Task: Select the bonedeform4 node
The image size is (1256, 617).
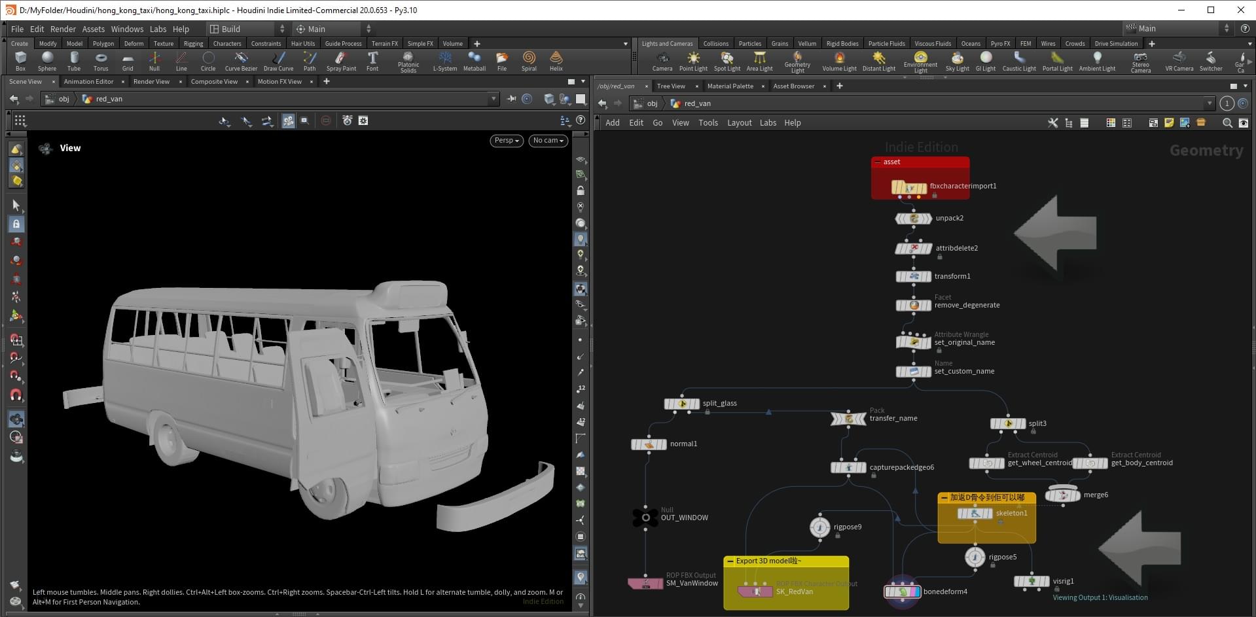Action: click(903, 592)
